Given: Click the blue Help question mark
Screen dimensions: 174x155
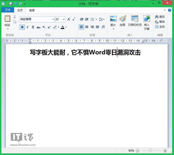Looking at the screenshot, I should pos(170,10).
